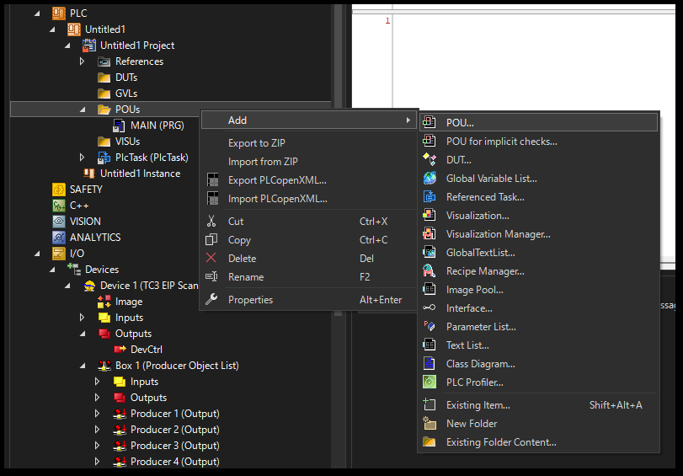The width and height of the screenshot is (683, 476).
Task: Select the DevCtrl output item
Action: [147, 350]
